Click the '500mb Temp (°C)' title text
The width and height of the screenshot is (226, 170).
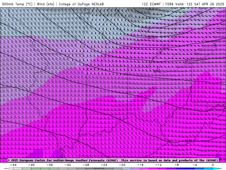click(x=17, y=4)
